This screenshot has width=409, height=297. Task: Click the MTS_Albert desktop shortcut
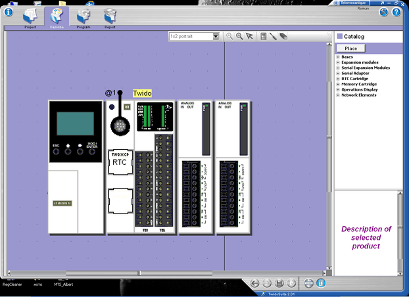click(x=63, y=285)
